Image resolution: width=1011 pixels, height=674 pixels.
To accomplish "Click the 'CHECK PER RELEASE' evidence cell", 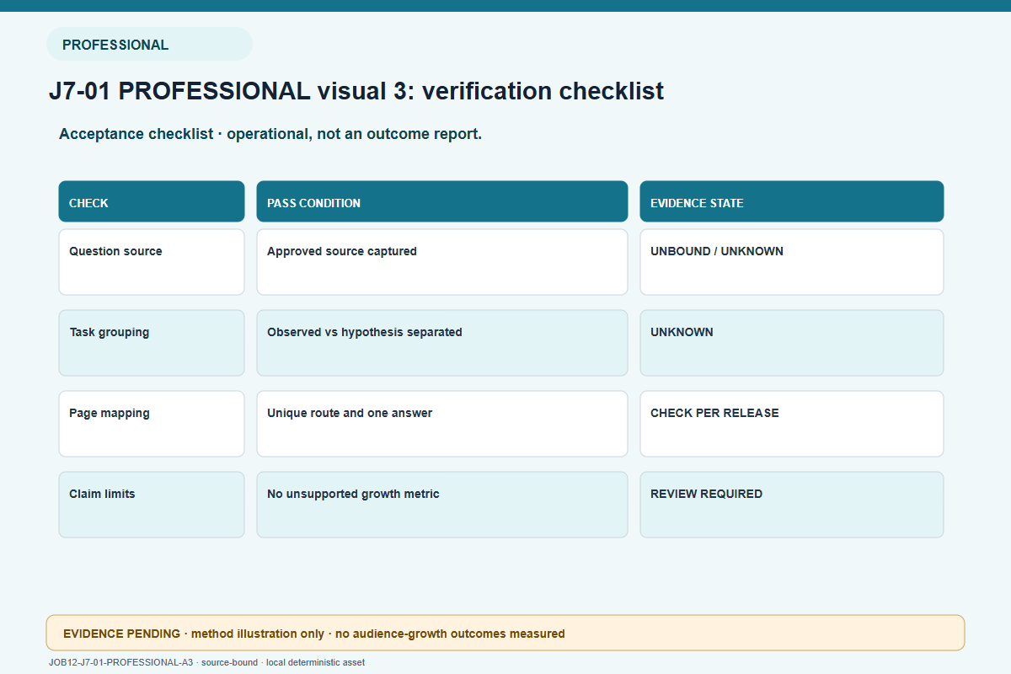I will coord(792,424).
